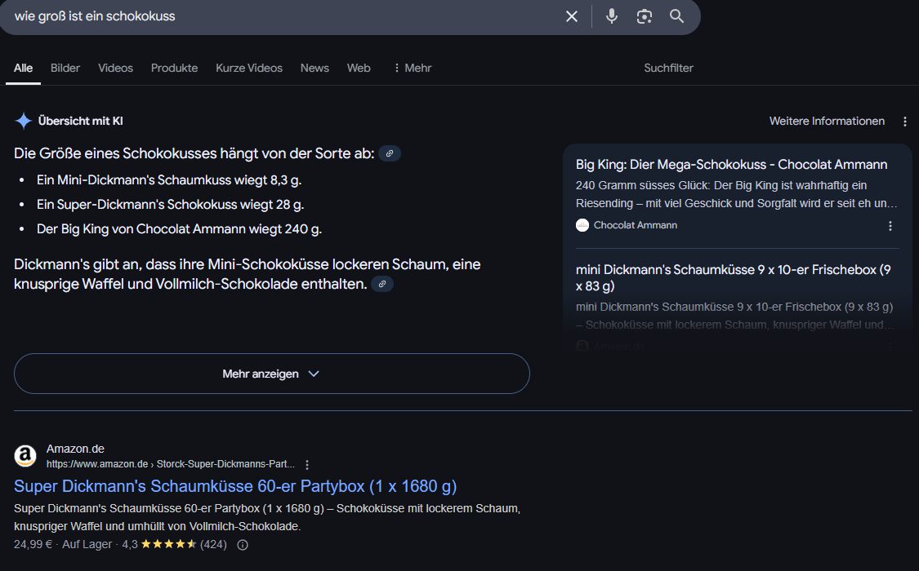Click the star rating of the Amazon result

click(x=169, y=544)
